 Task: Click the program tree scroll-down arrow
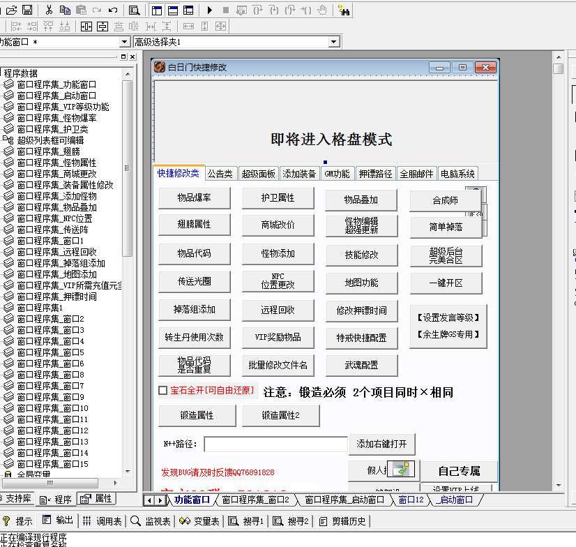pos(128,471)
